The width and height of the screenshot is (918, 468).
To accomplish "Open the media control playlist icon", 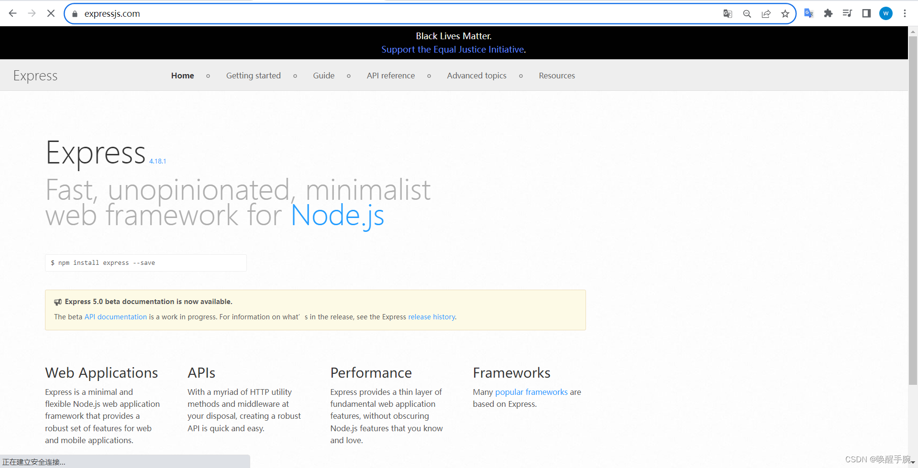I will (x=847, y=13).
